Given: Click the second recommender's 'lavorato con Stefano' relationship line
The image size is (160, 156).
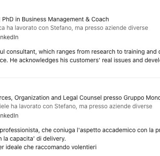Looking at the screenshot, I should click(76, 106).
